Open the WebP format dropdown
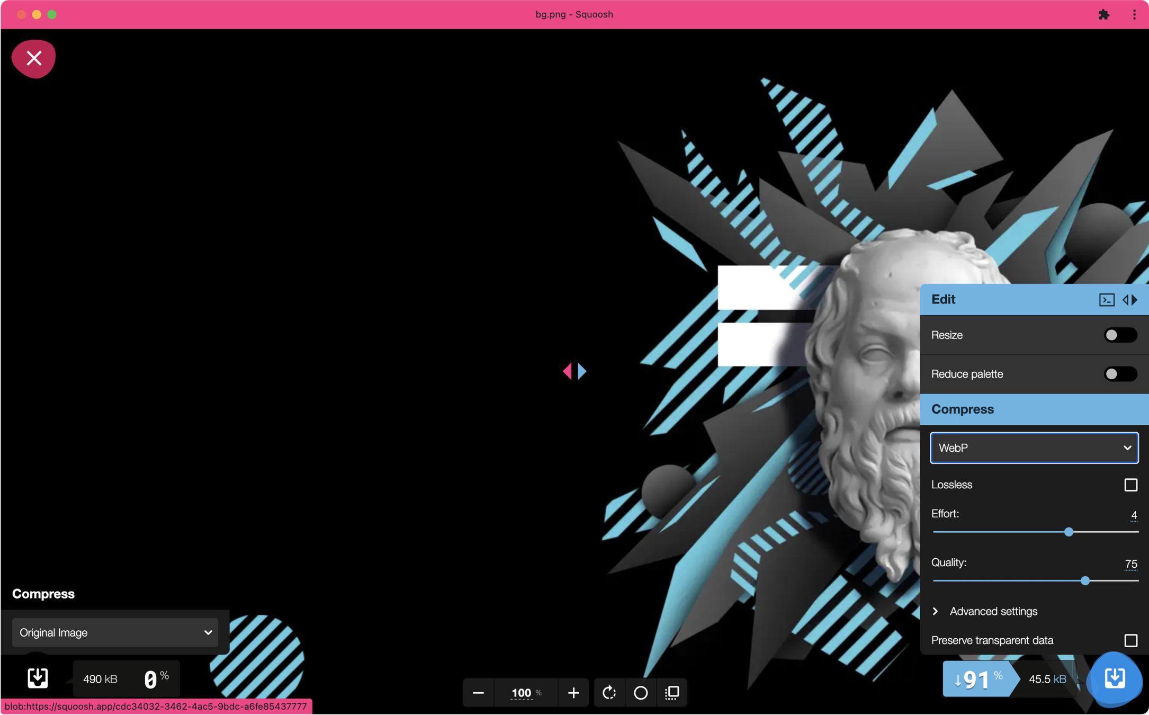The height and width of the screenshot is (715, 1149). point(1034,448)
